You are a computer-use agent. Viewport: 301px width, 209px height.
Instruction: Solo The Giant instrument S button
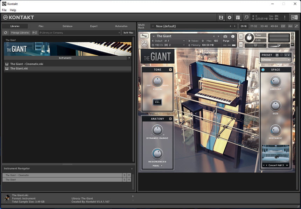(x=241, y=36)
